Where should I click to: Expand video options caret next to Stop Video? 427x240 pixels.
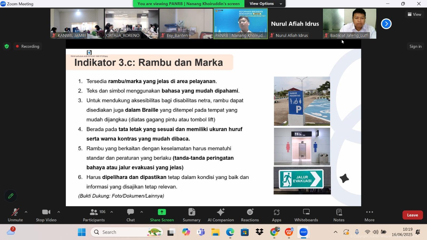click(58, 212)
